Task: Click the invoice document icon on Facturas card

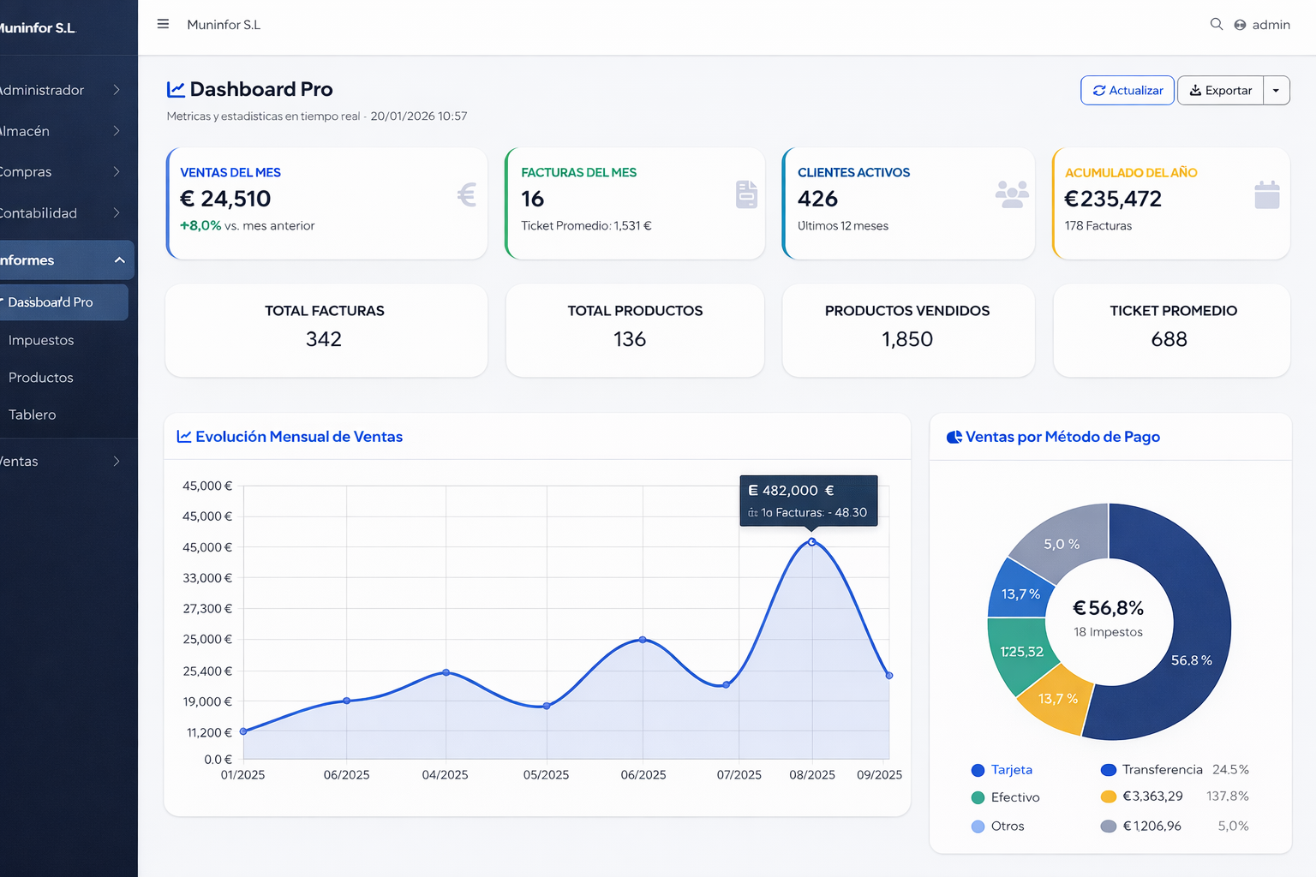Action: (x=746, y=195)
